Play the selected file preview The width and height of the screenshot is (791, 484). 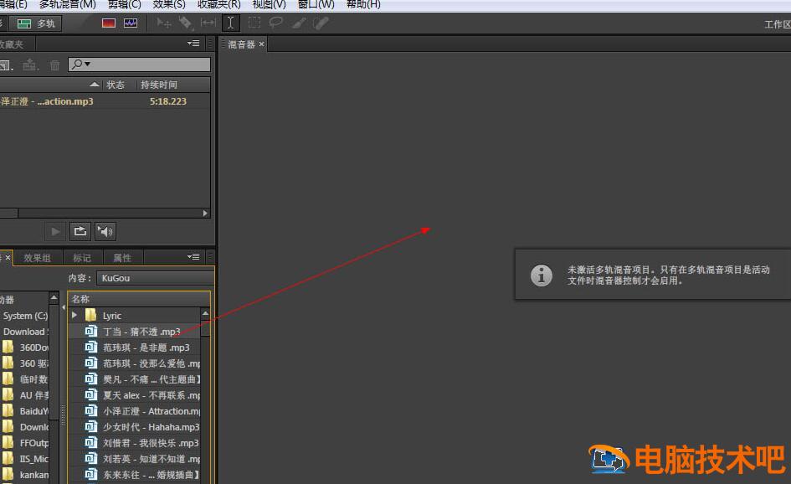[x=55, y=232]
